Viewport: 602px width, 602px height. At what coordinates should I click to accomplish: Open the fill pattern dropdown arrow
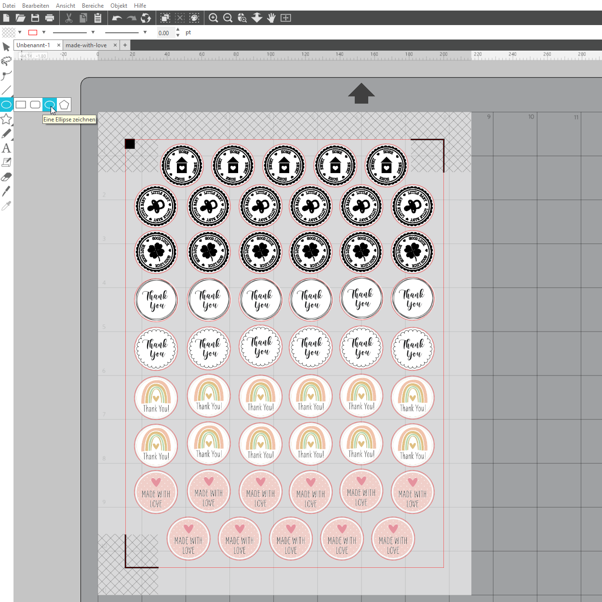tap(20, 32)
